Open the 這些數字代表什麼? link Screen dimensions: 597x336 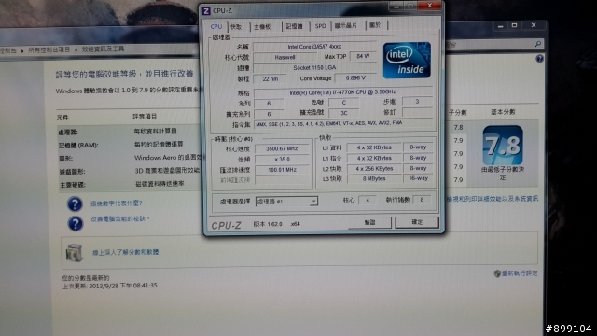pyautogui.click(x=116, y=203)
